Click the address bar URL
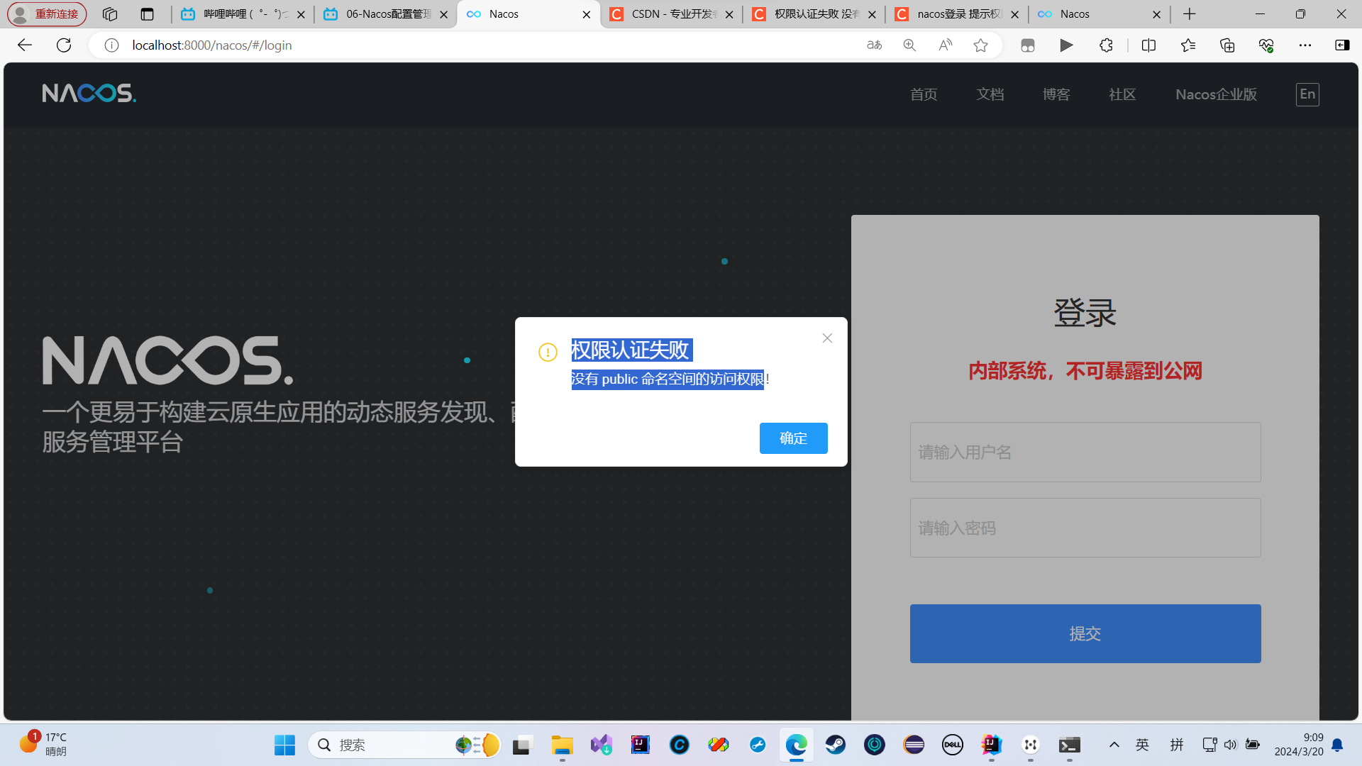Image resolution: width=1362 pixels, height=766 pixels. [212, 45]
